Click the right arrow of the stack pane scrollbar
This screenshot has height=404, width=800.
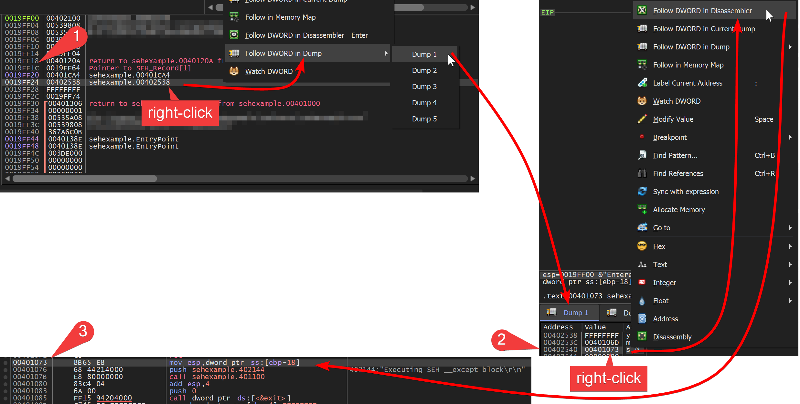pos(473,179)
